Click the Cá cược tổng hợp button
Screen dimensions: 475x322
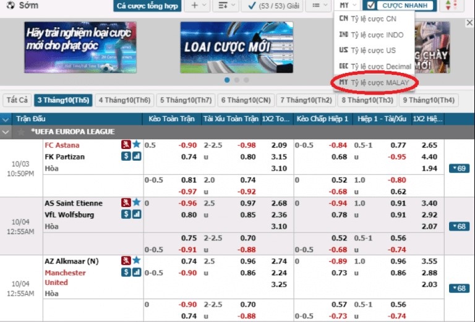[147, 6]
